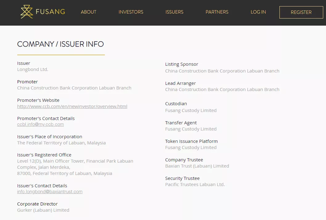Click the issuer name Longbond Ltd.
Image resolution: width=326 pixels, height=220 pixels.
pos(33,69)
